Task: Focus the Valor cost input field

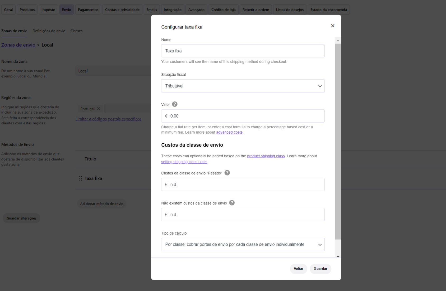Action: point(243,116)
